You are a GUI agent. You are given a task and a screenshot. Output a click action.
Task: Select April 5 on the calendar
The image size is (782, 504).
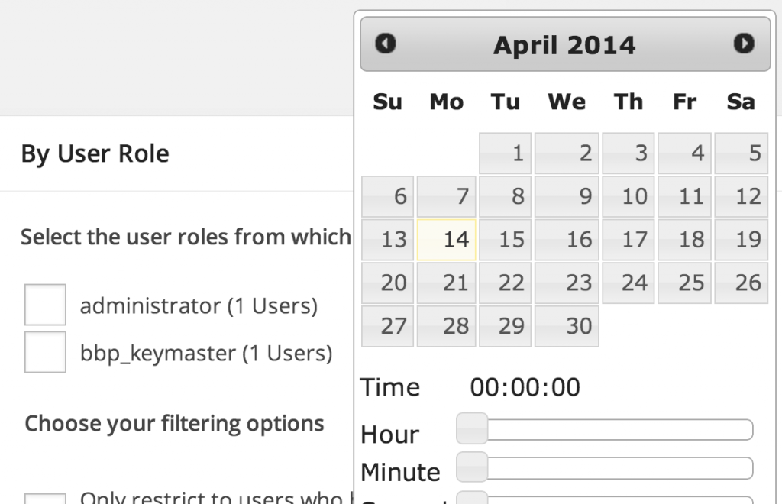tap(740, 153)
